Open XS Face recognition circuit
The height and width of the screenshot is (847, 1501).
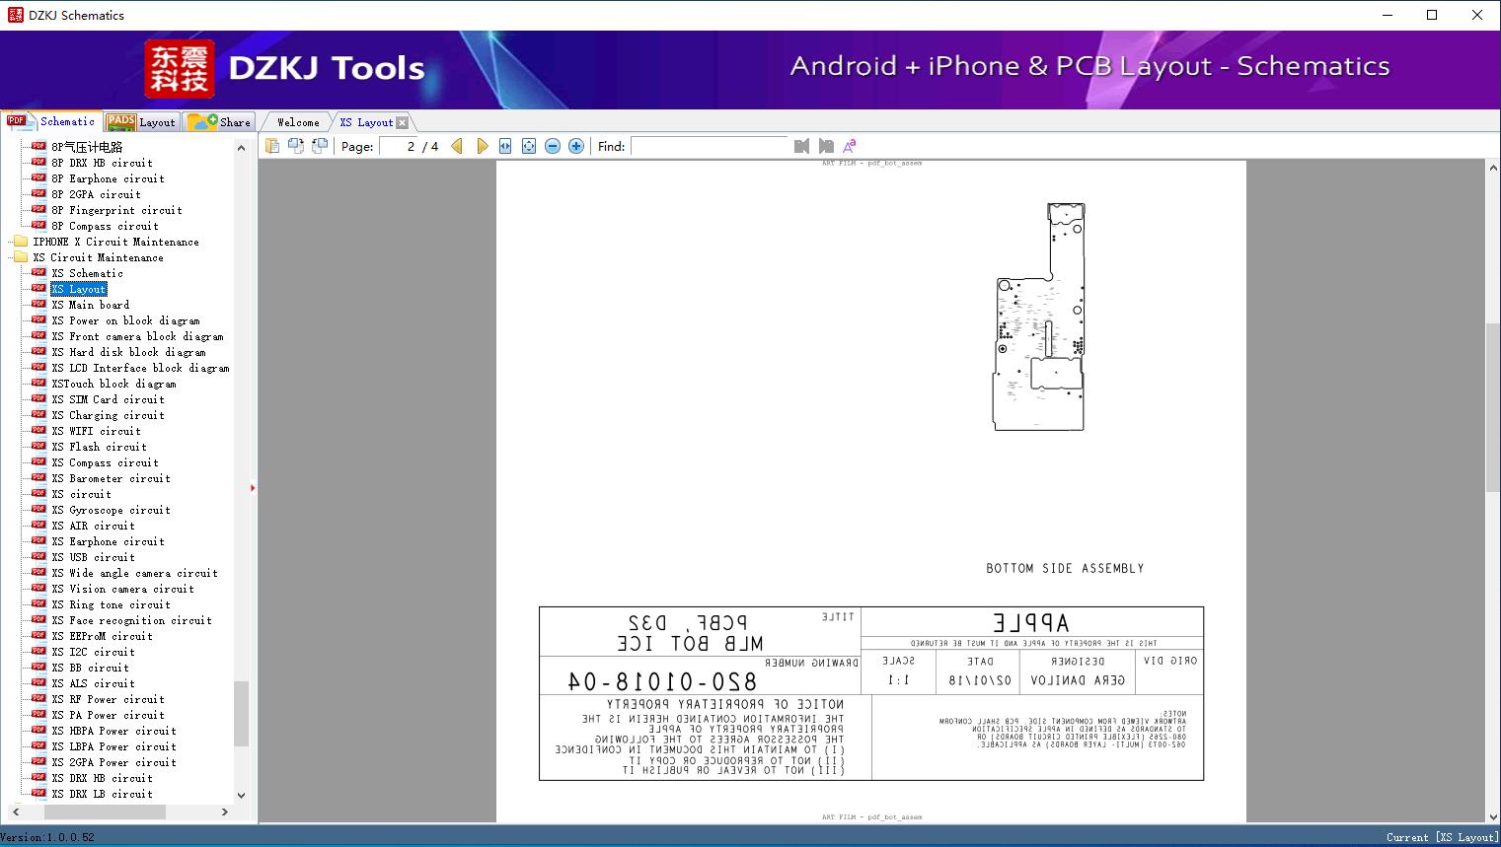131,620
